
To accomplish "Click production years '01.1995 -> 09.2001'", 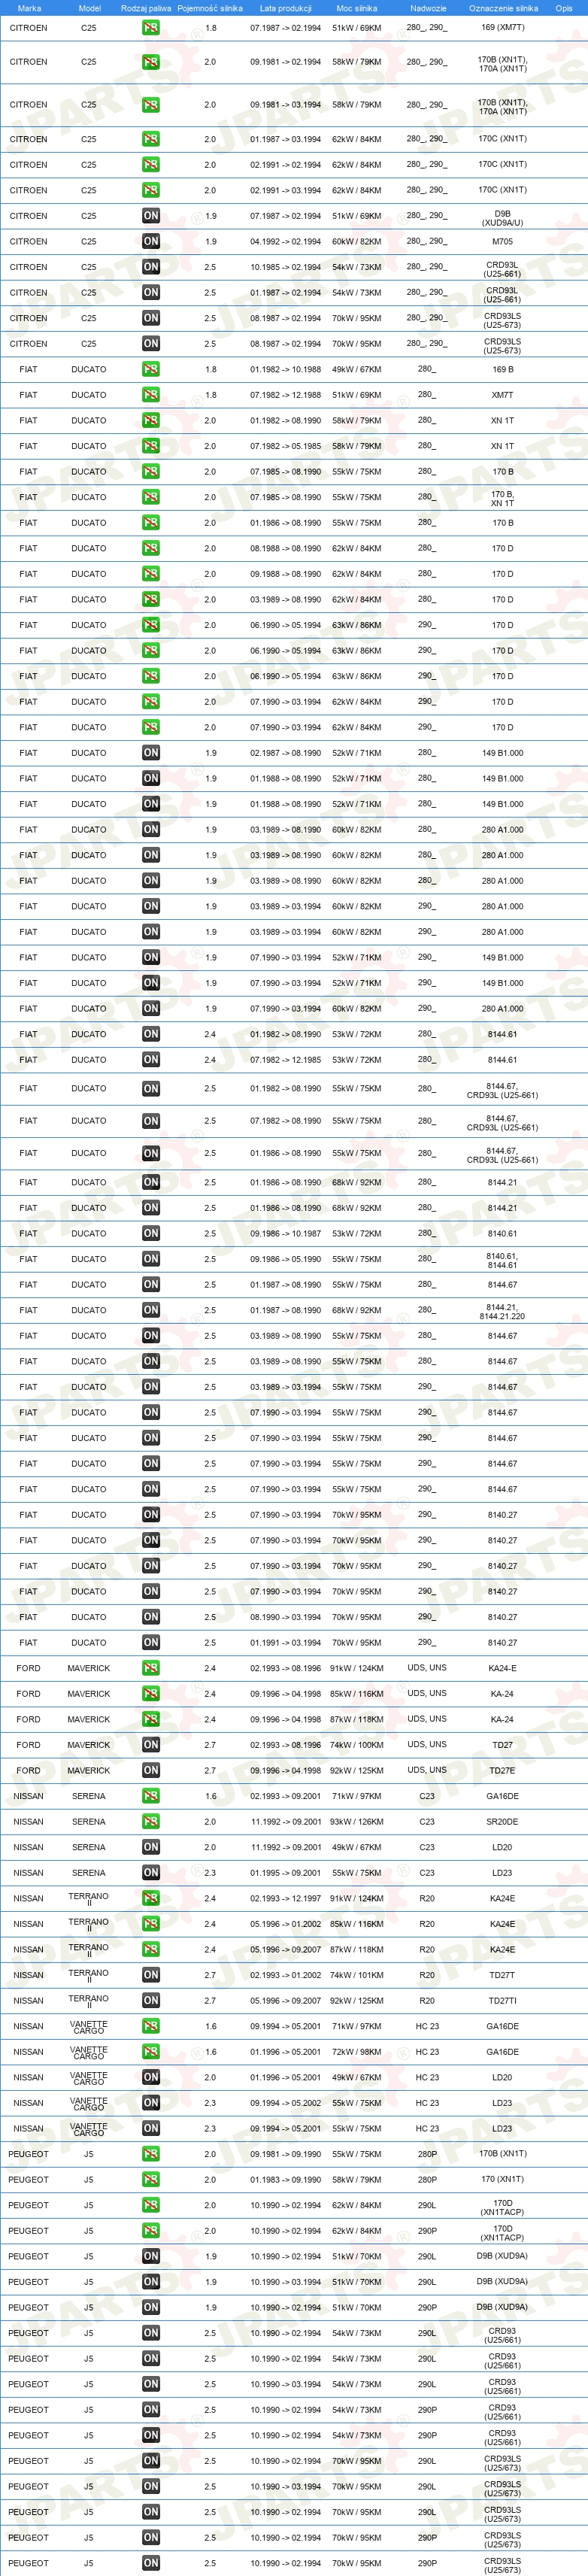I will [x=286, y=1874].
